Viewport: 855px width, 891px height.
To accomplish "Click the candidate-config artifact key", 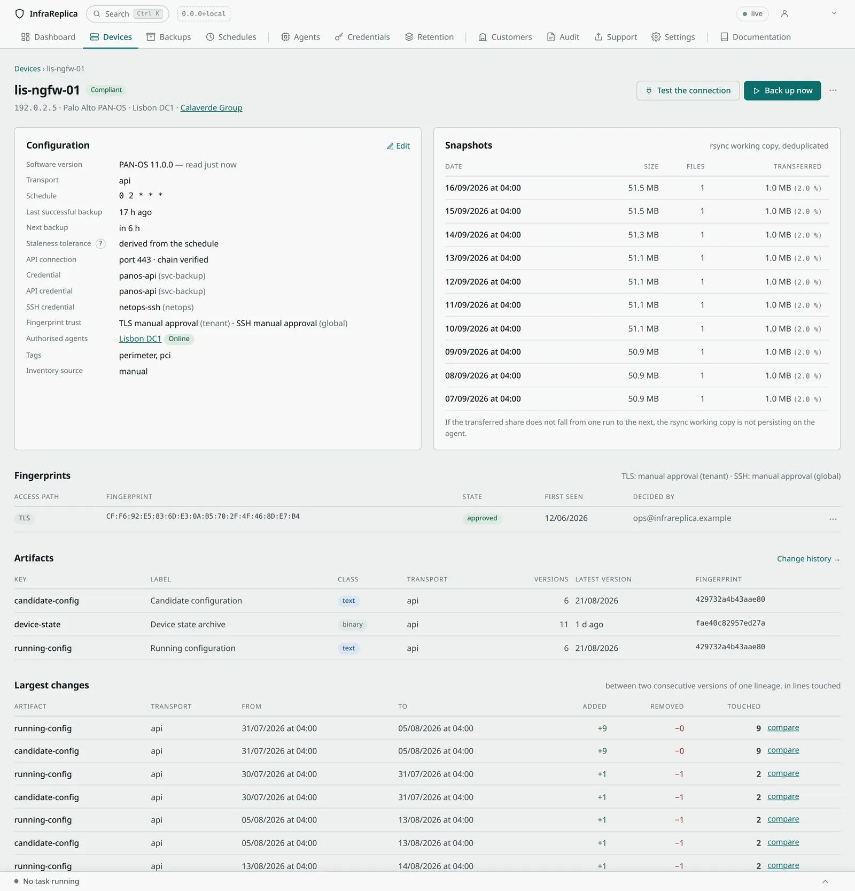I will (46, 601).
